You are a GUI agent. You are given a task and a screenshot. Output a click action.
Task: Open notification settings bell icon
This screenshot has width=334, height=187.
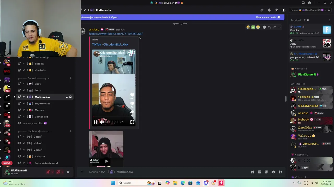click(x=269, y=10)
